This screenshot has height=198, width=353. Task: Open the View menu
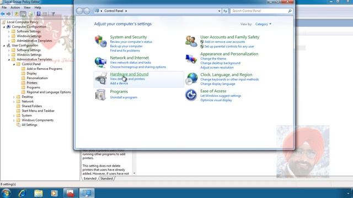point(27,7)
